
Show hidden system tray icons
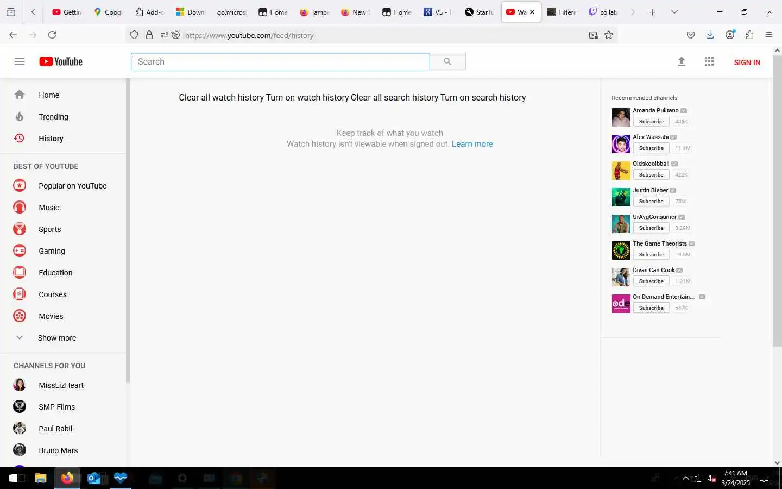(685, 478)
